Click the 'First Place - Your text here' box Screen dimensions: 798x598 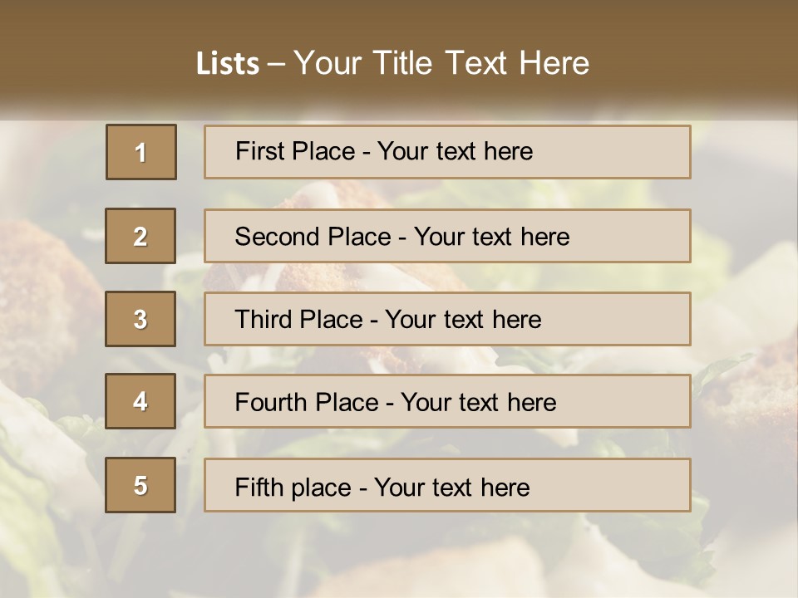[x=447, y=152]
